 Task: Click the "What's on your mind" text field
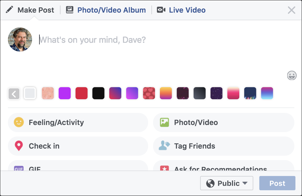coord(137,40)
